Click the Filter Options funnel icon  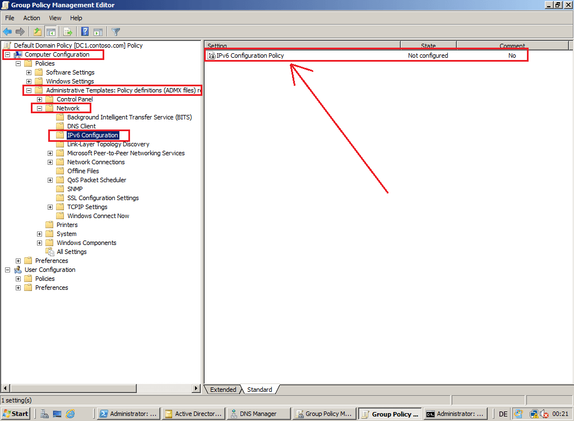(x=115, y=31)
